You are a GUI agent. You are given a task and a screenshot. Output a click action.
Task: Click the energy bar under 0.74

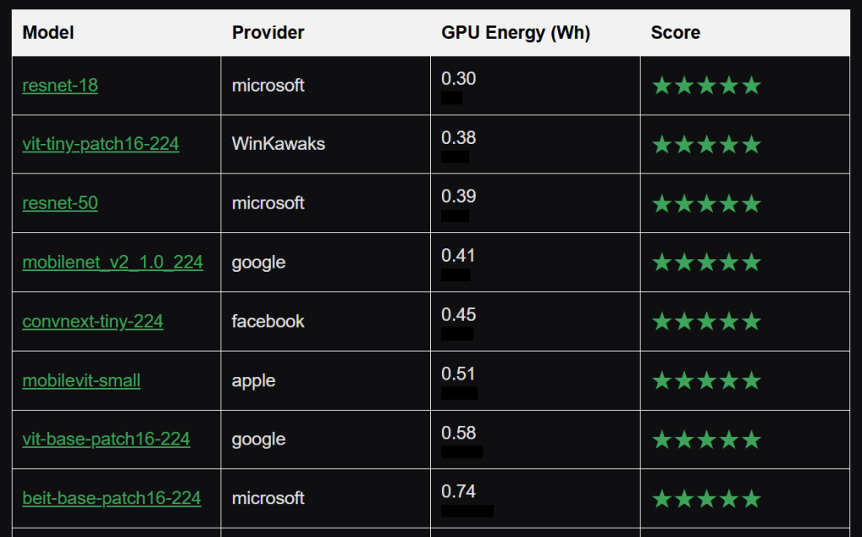(467, 511)
